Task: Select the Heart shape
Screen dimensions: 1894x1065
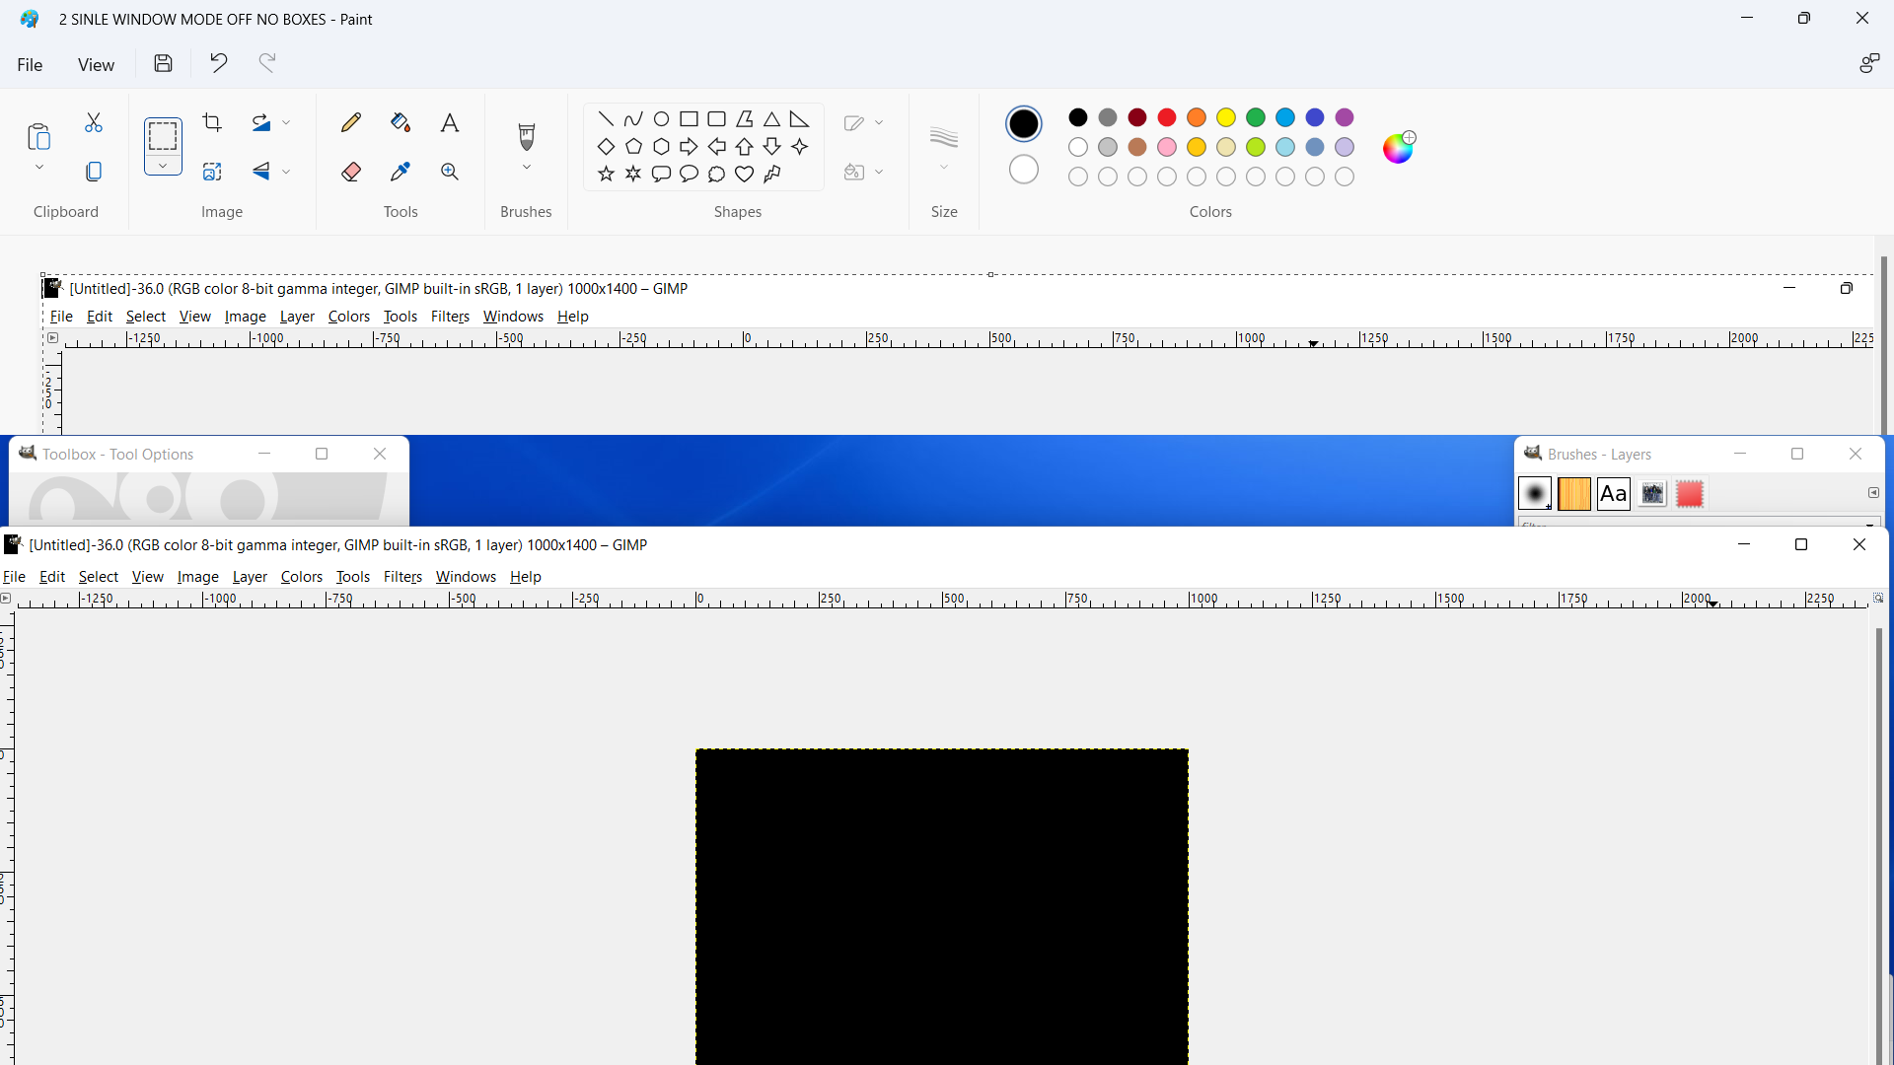Action: point(745,175)
